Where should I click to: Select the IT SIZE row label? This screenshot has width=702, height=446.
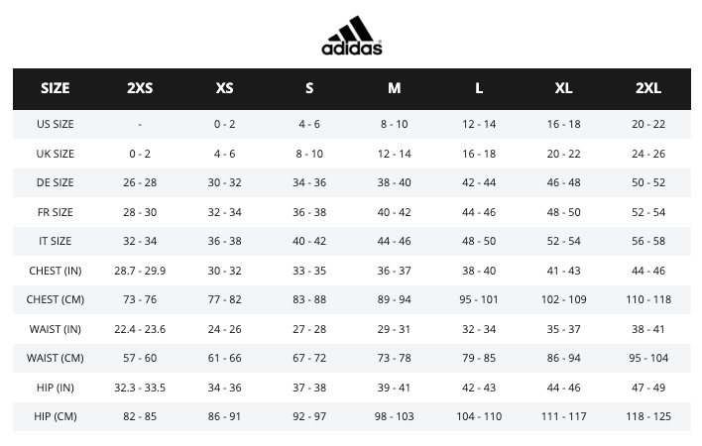click(x=56, y=241)
